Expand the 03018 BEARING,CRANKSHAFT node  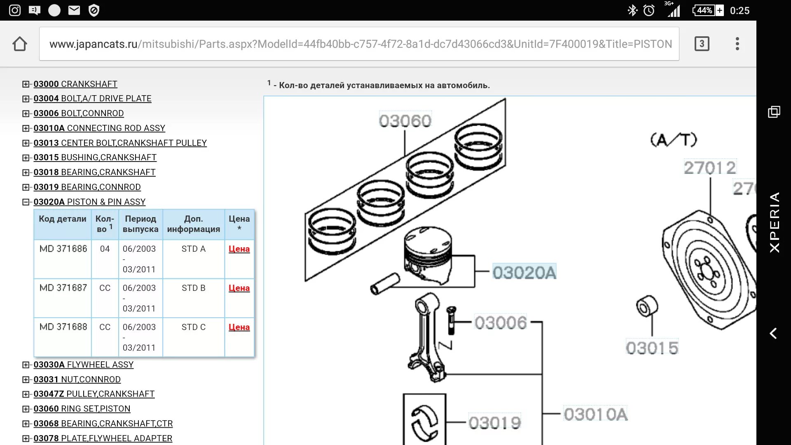coord(26,173)
